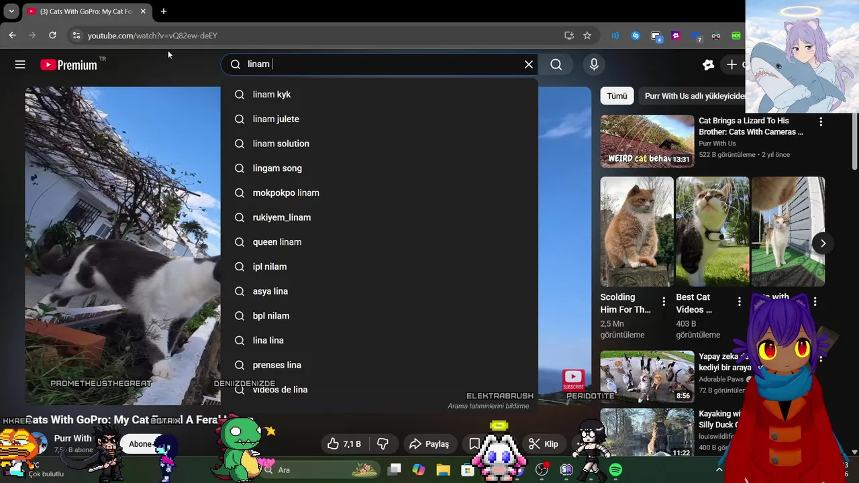Select the 'bpl nilam' suggestion
Viewport: 859px width, 483px height.
[x=379, y=316]
